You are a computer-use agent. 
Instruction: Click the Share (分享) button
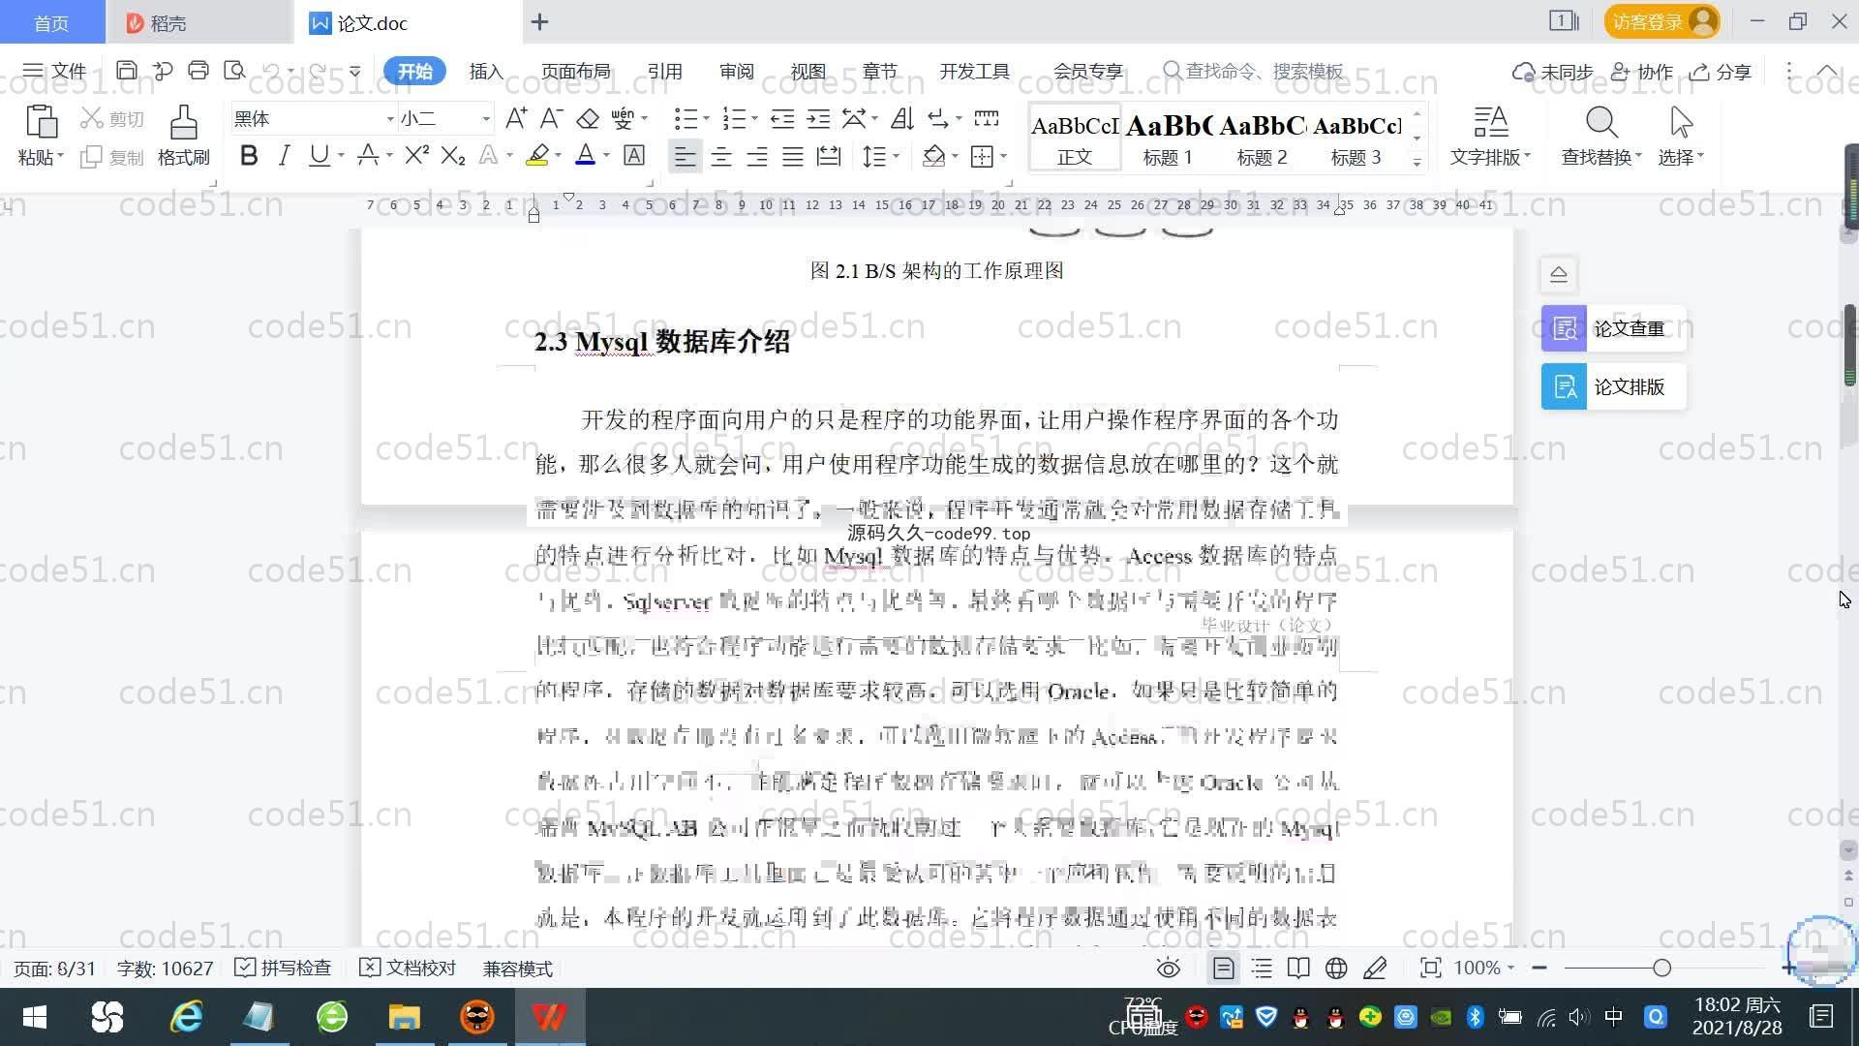[x=1721, y=72]
